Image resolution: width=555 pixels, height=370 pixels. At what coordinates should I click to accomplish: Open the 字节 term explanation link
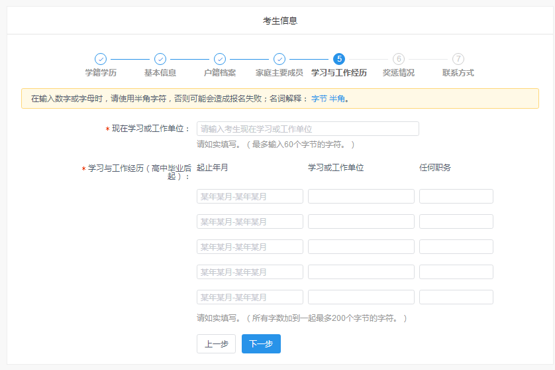tap(319, 99)
